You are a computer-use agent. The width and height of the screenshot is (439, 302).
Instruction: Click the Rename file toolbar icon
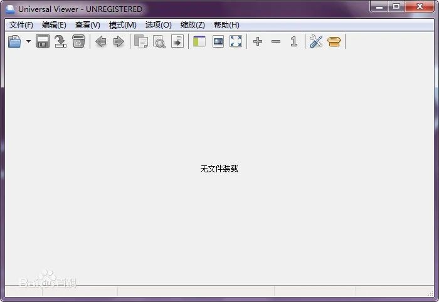(60, 41)
